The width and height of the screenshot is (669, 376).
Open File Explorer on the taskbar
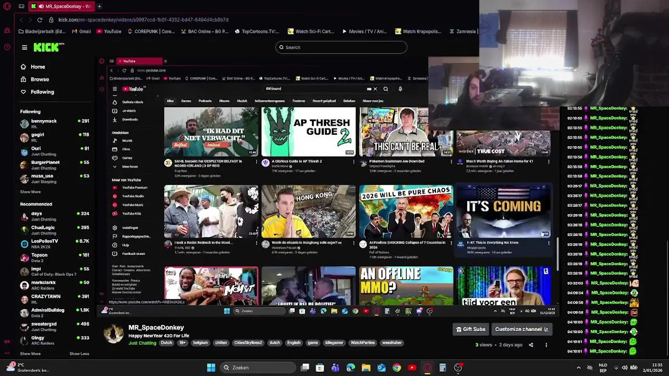tap(366, 368)
